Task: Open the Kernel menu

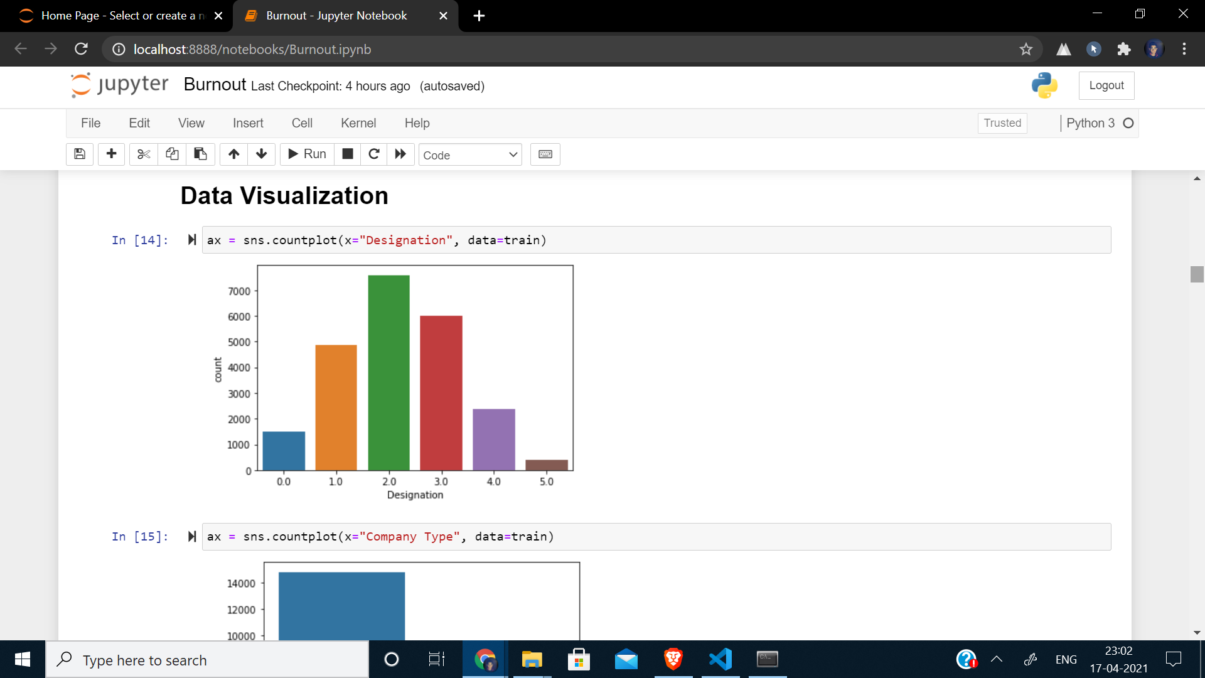Action: pos(358,123)
